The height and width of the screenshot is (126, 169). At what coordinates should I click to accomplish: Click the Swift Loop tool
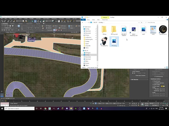62,26
